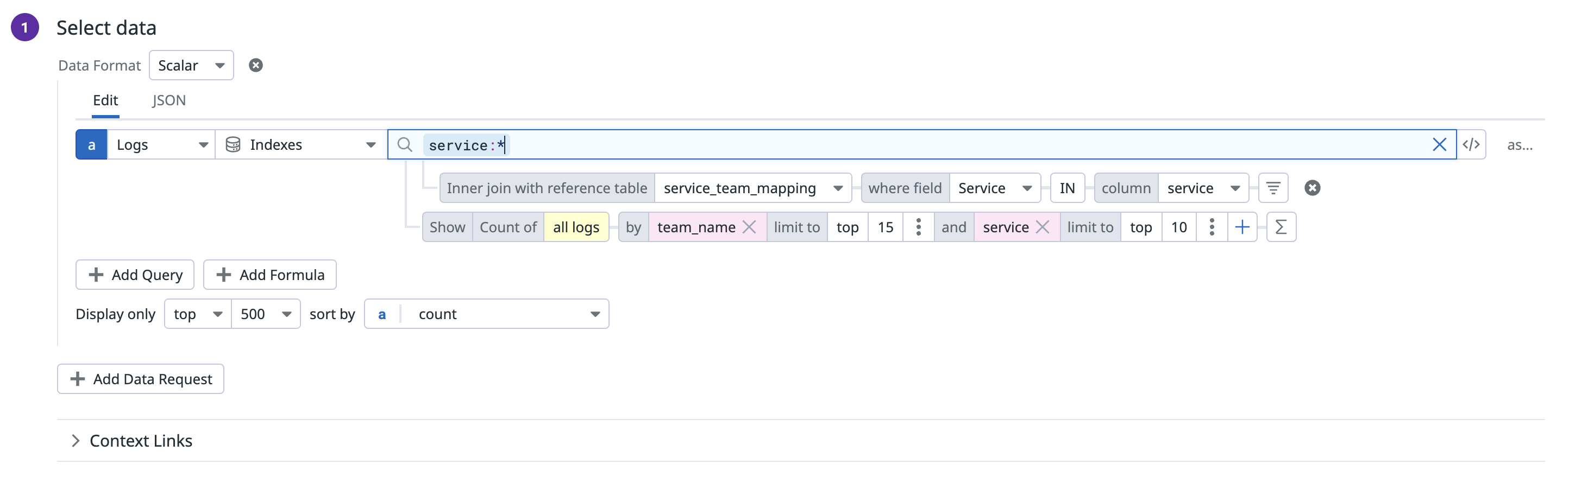The image size is (1569, 483).
Task: Clear the service:* search query with the X icon
Action: click(1439, 144)
